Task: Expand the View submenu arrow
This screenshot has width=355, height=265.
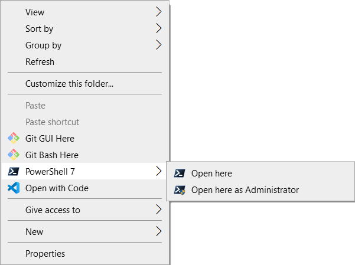Action: click(x=159, y=12)
